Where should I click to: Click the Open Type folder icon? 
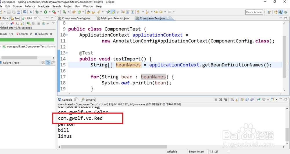pyautogui.click(x=88, y=12)
